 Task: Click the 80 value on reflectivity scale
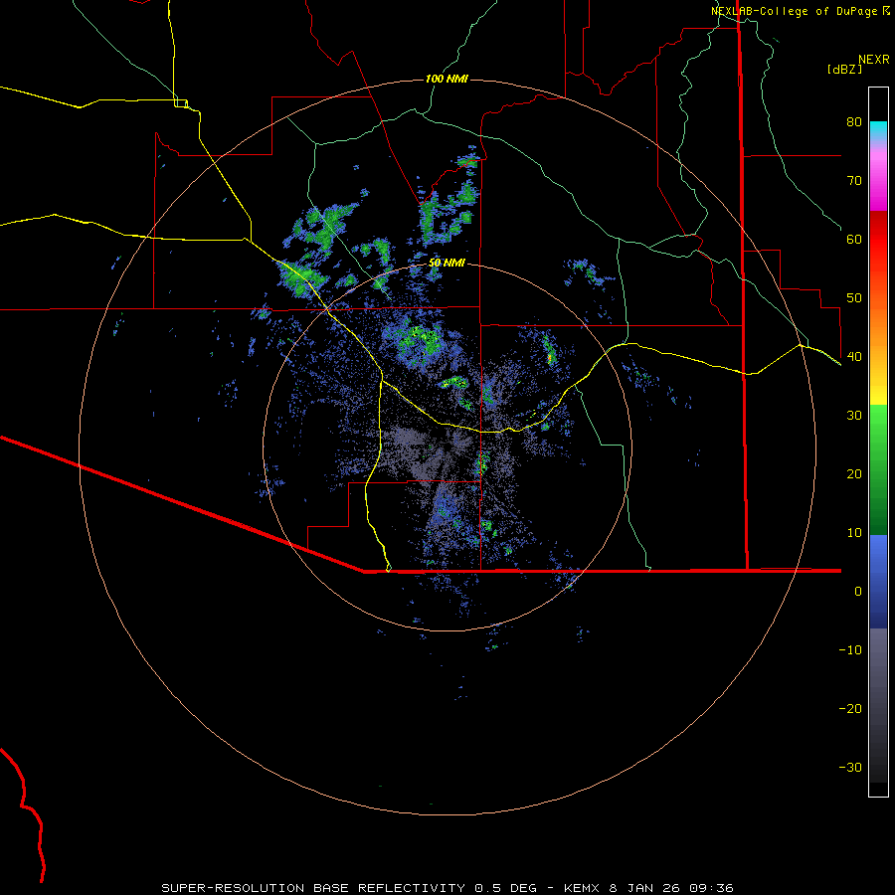854,122
